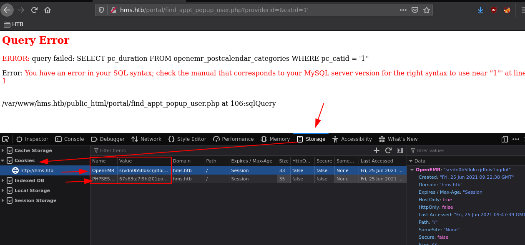
Task: Sort by Path column header
Action: click(x=216, y=161)
